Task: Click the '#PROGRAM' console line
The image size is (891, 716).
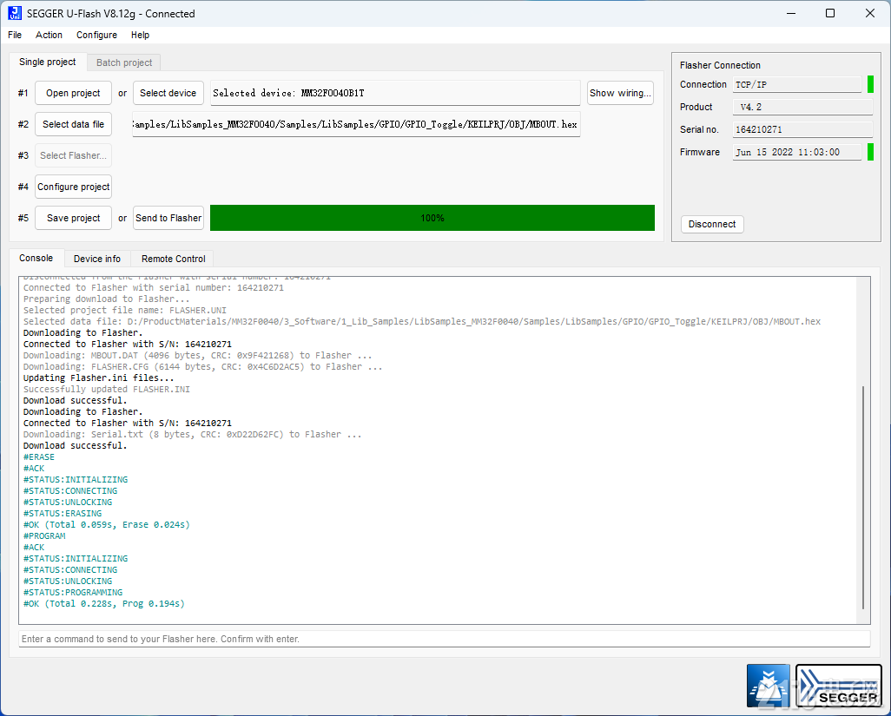Action: (44, 536)
